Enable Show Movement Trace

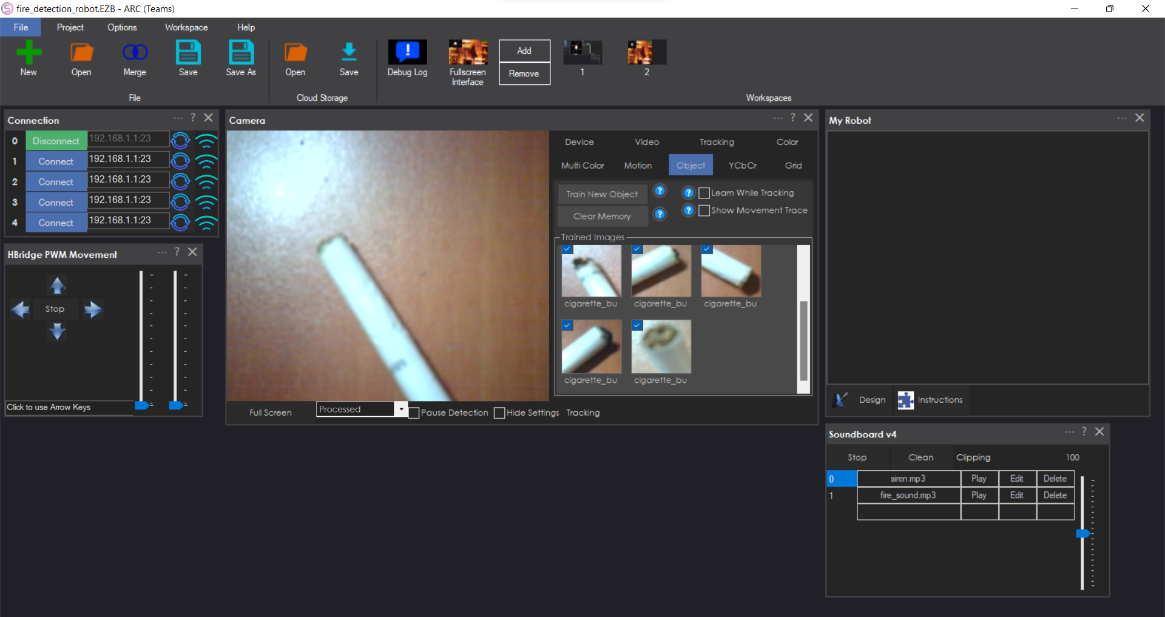[x=704, y=211]
